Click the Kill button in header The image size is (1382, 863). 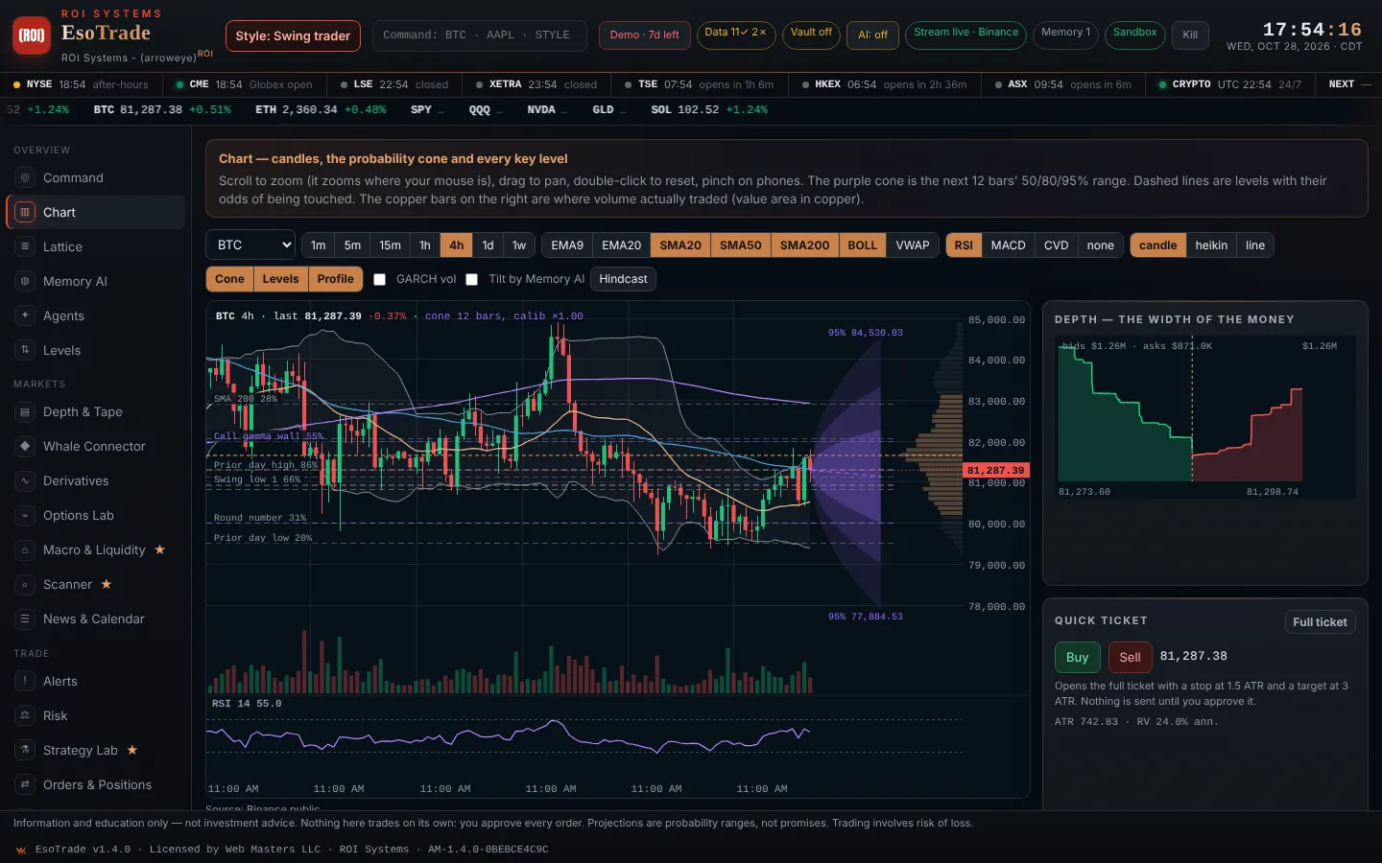[x=1190, y=35]
